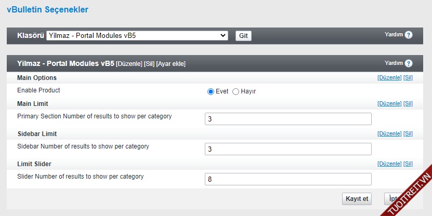
Task: Focus the Slider Number of results field
Action: [288, 179]
